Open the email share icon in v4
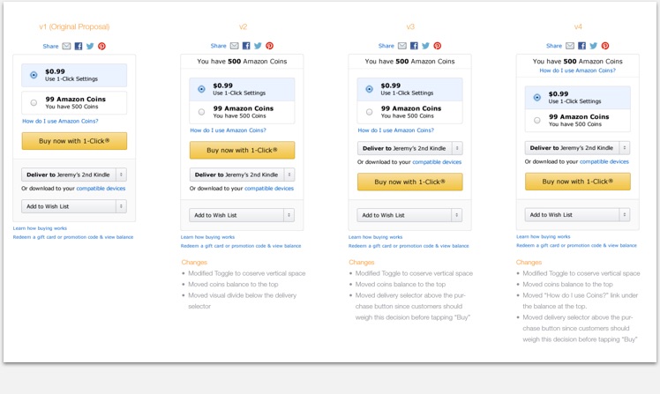 point(570,46)
